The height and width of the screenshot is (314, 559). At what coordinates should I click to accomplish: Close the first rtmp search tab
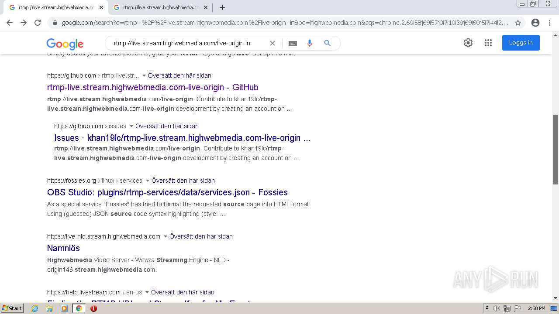(x=101, y=7)
